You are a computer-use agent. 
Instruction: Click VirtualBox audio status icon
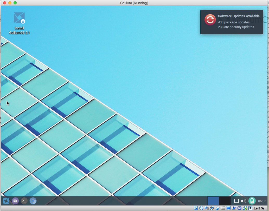[x=207, y=208]
